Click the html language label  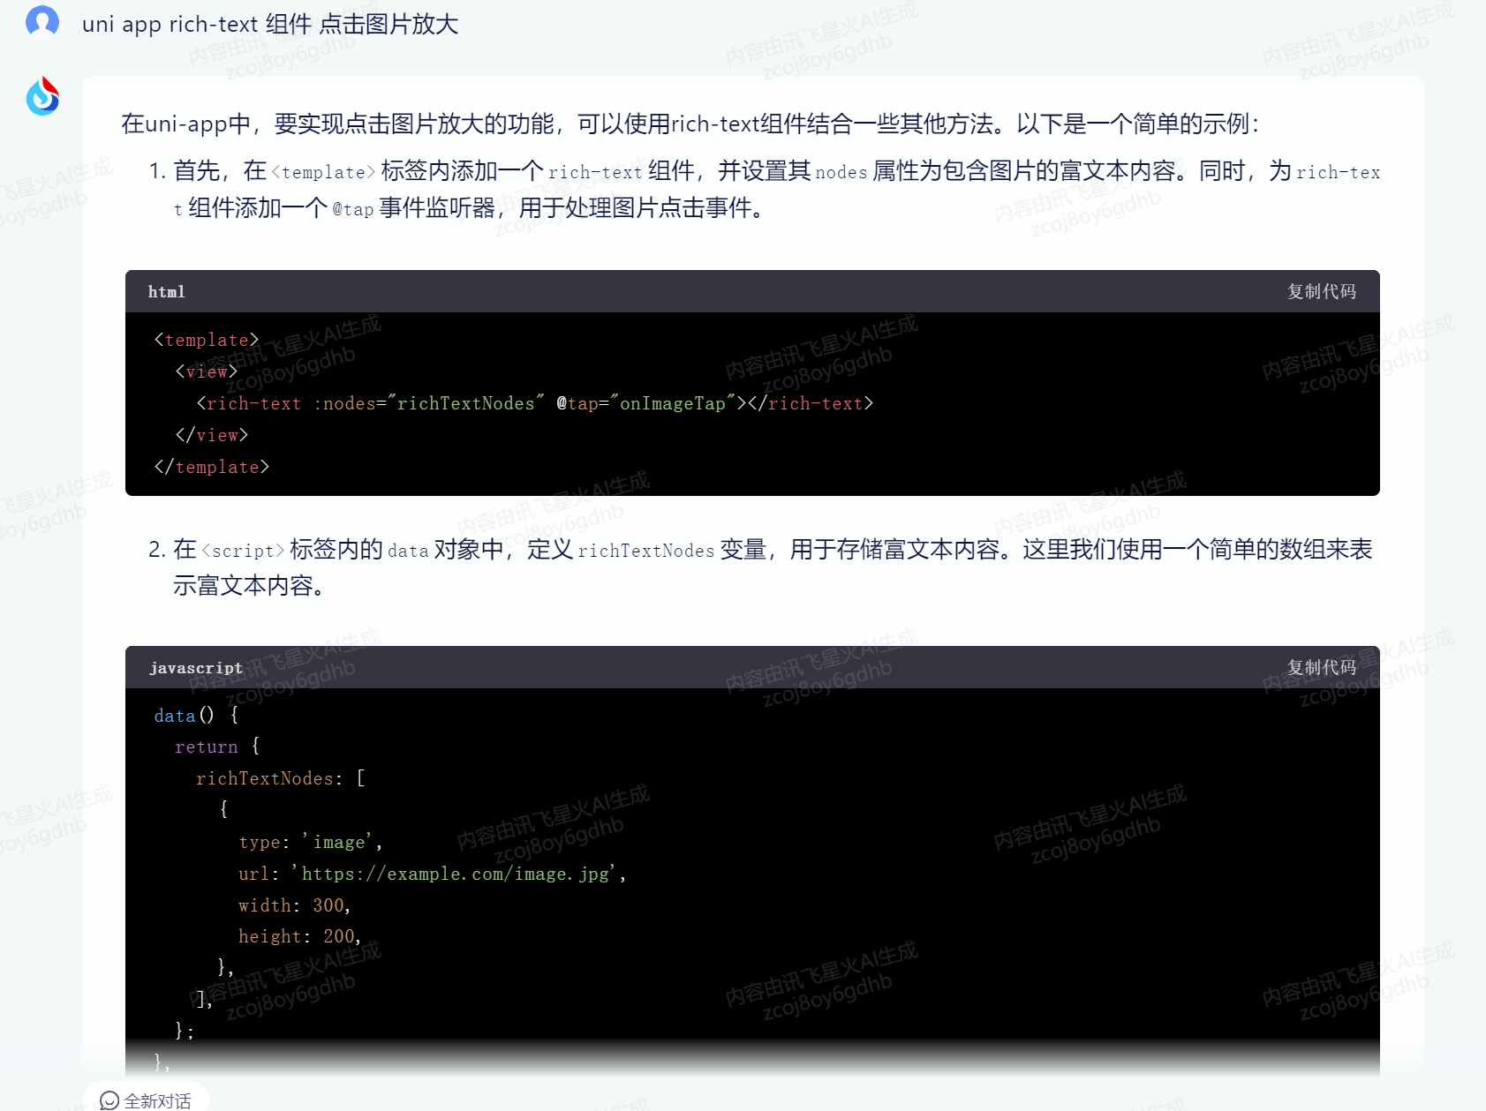(x=167, y=292)
